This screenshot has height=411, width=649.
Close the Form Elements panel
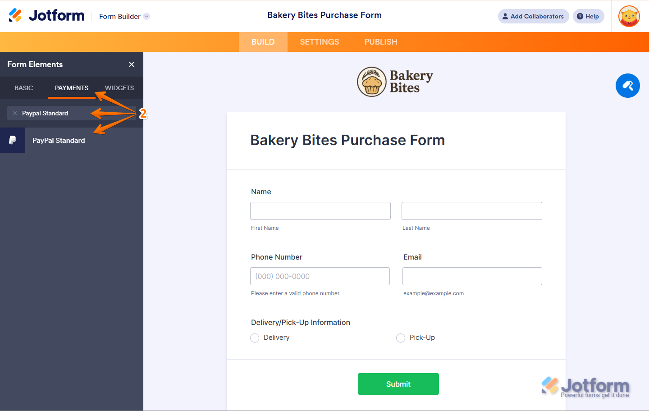pos(132,64)
